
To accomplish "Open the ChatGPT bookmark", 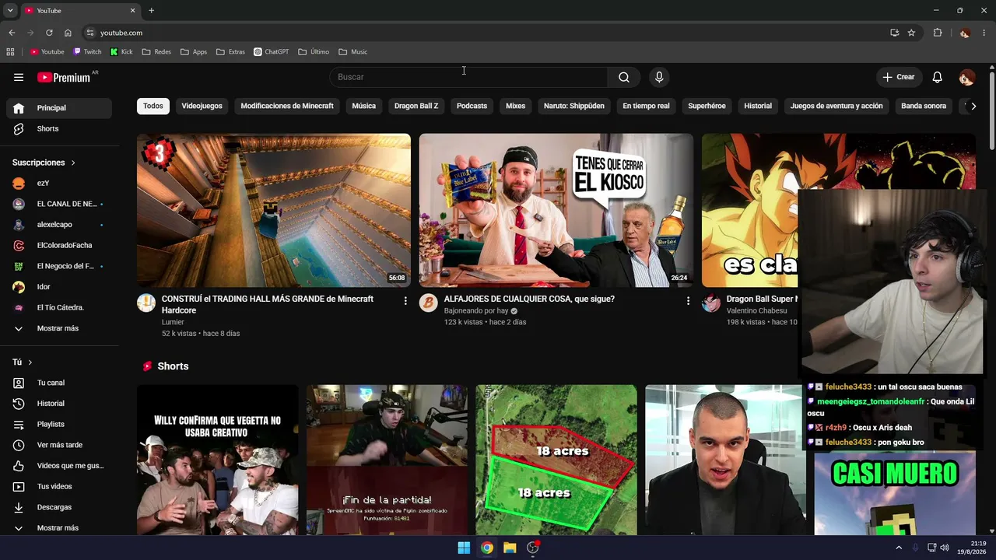I will tap(272, 52).
